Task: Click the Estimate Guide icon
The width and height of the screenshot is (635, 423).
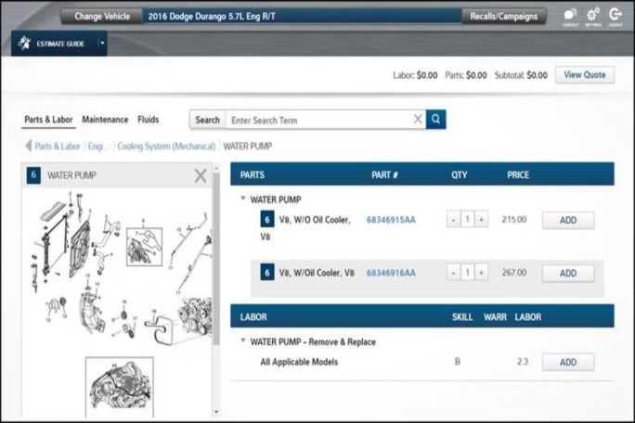Action: click(x=25, y=44)
